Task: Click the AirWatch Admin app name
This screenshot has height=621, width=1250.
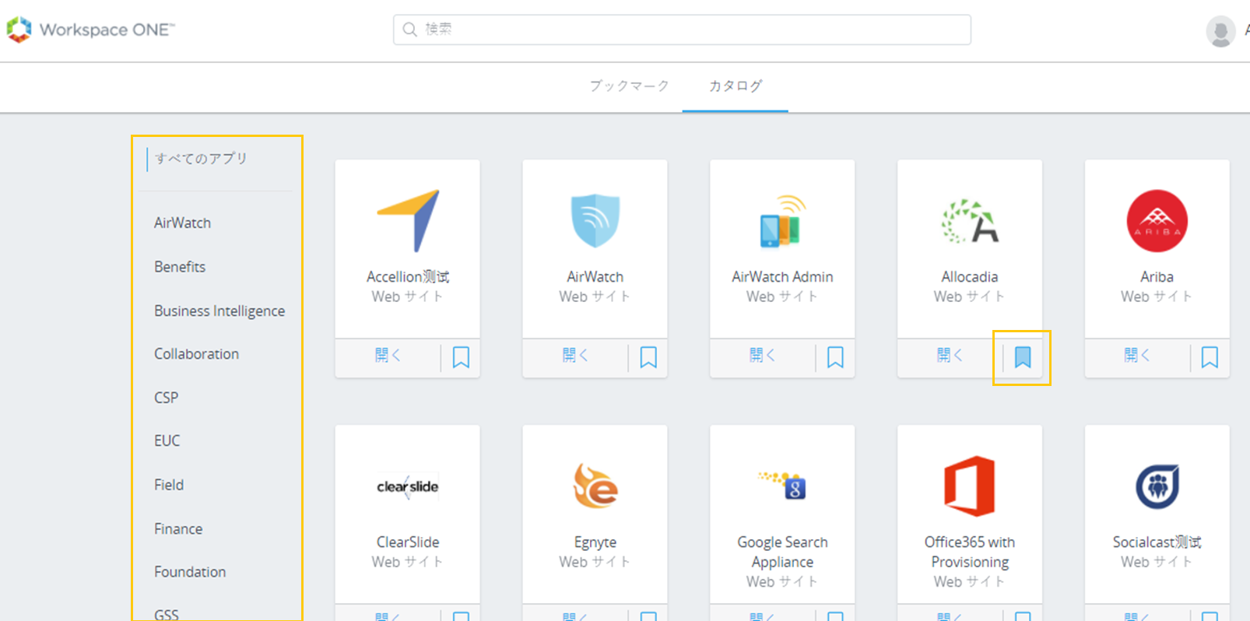Action: coord(782,277)
